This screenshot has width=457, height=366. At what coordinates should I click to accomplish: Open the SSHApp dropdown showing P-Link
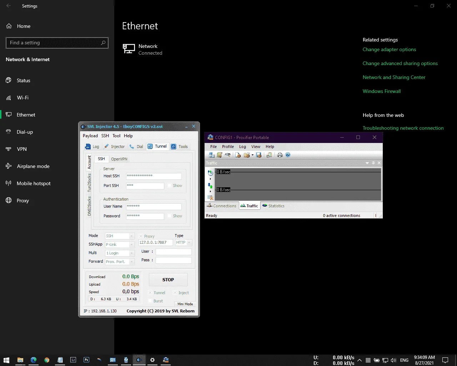(x=119, y=244)
